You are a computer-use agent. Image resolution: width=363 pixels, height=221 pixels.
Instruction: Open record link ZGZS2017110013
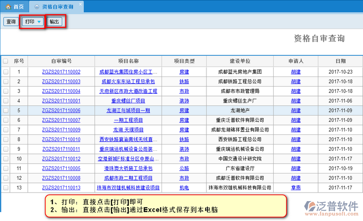[61, 187]
